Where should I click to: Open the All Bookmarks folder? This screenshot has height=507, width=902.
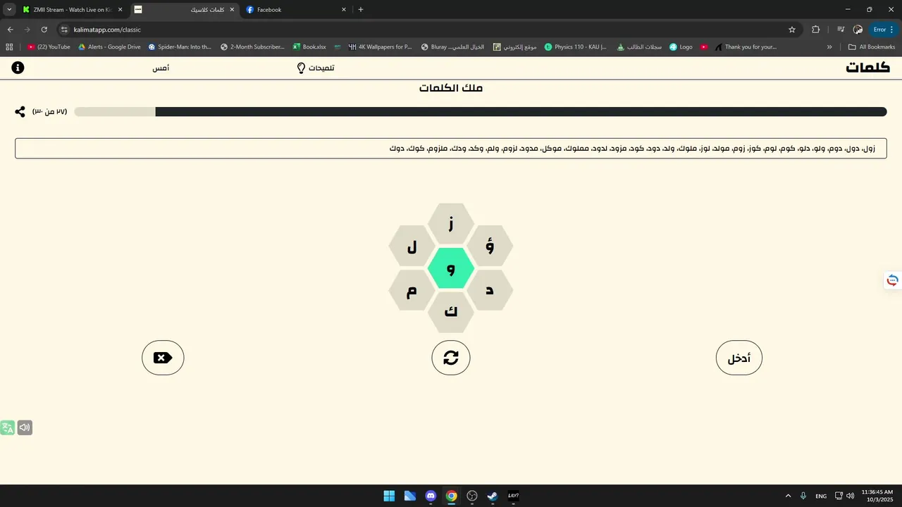pyautogui.click(x=872, y=47)
